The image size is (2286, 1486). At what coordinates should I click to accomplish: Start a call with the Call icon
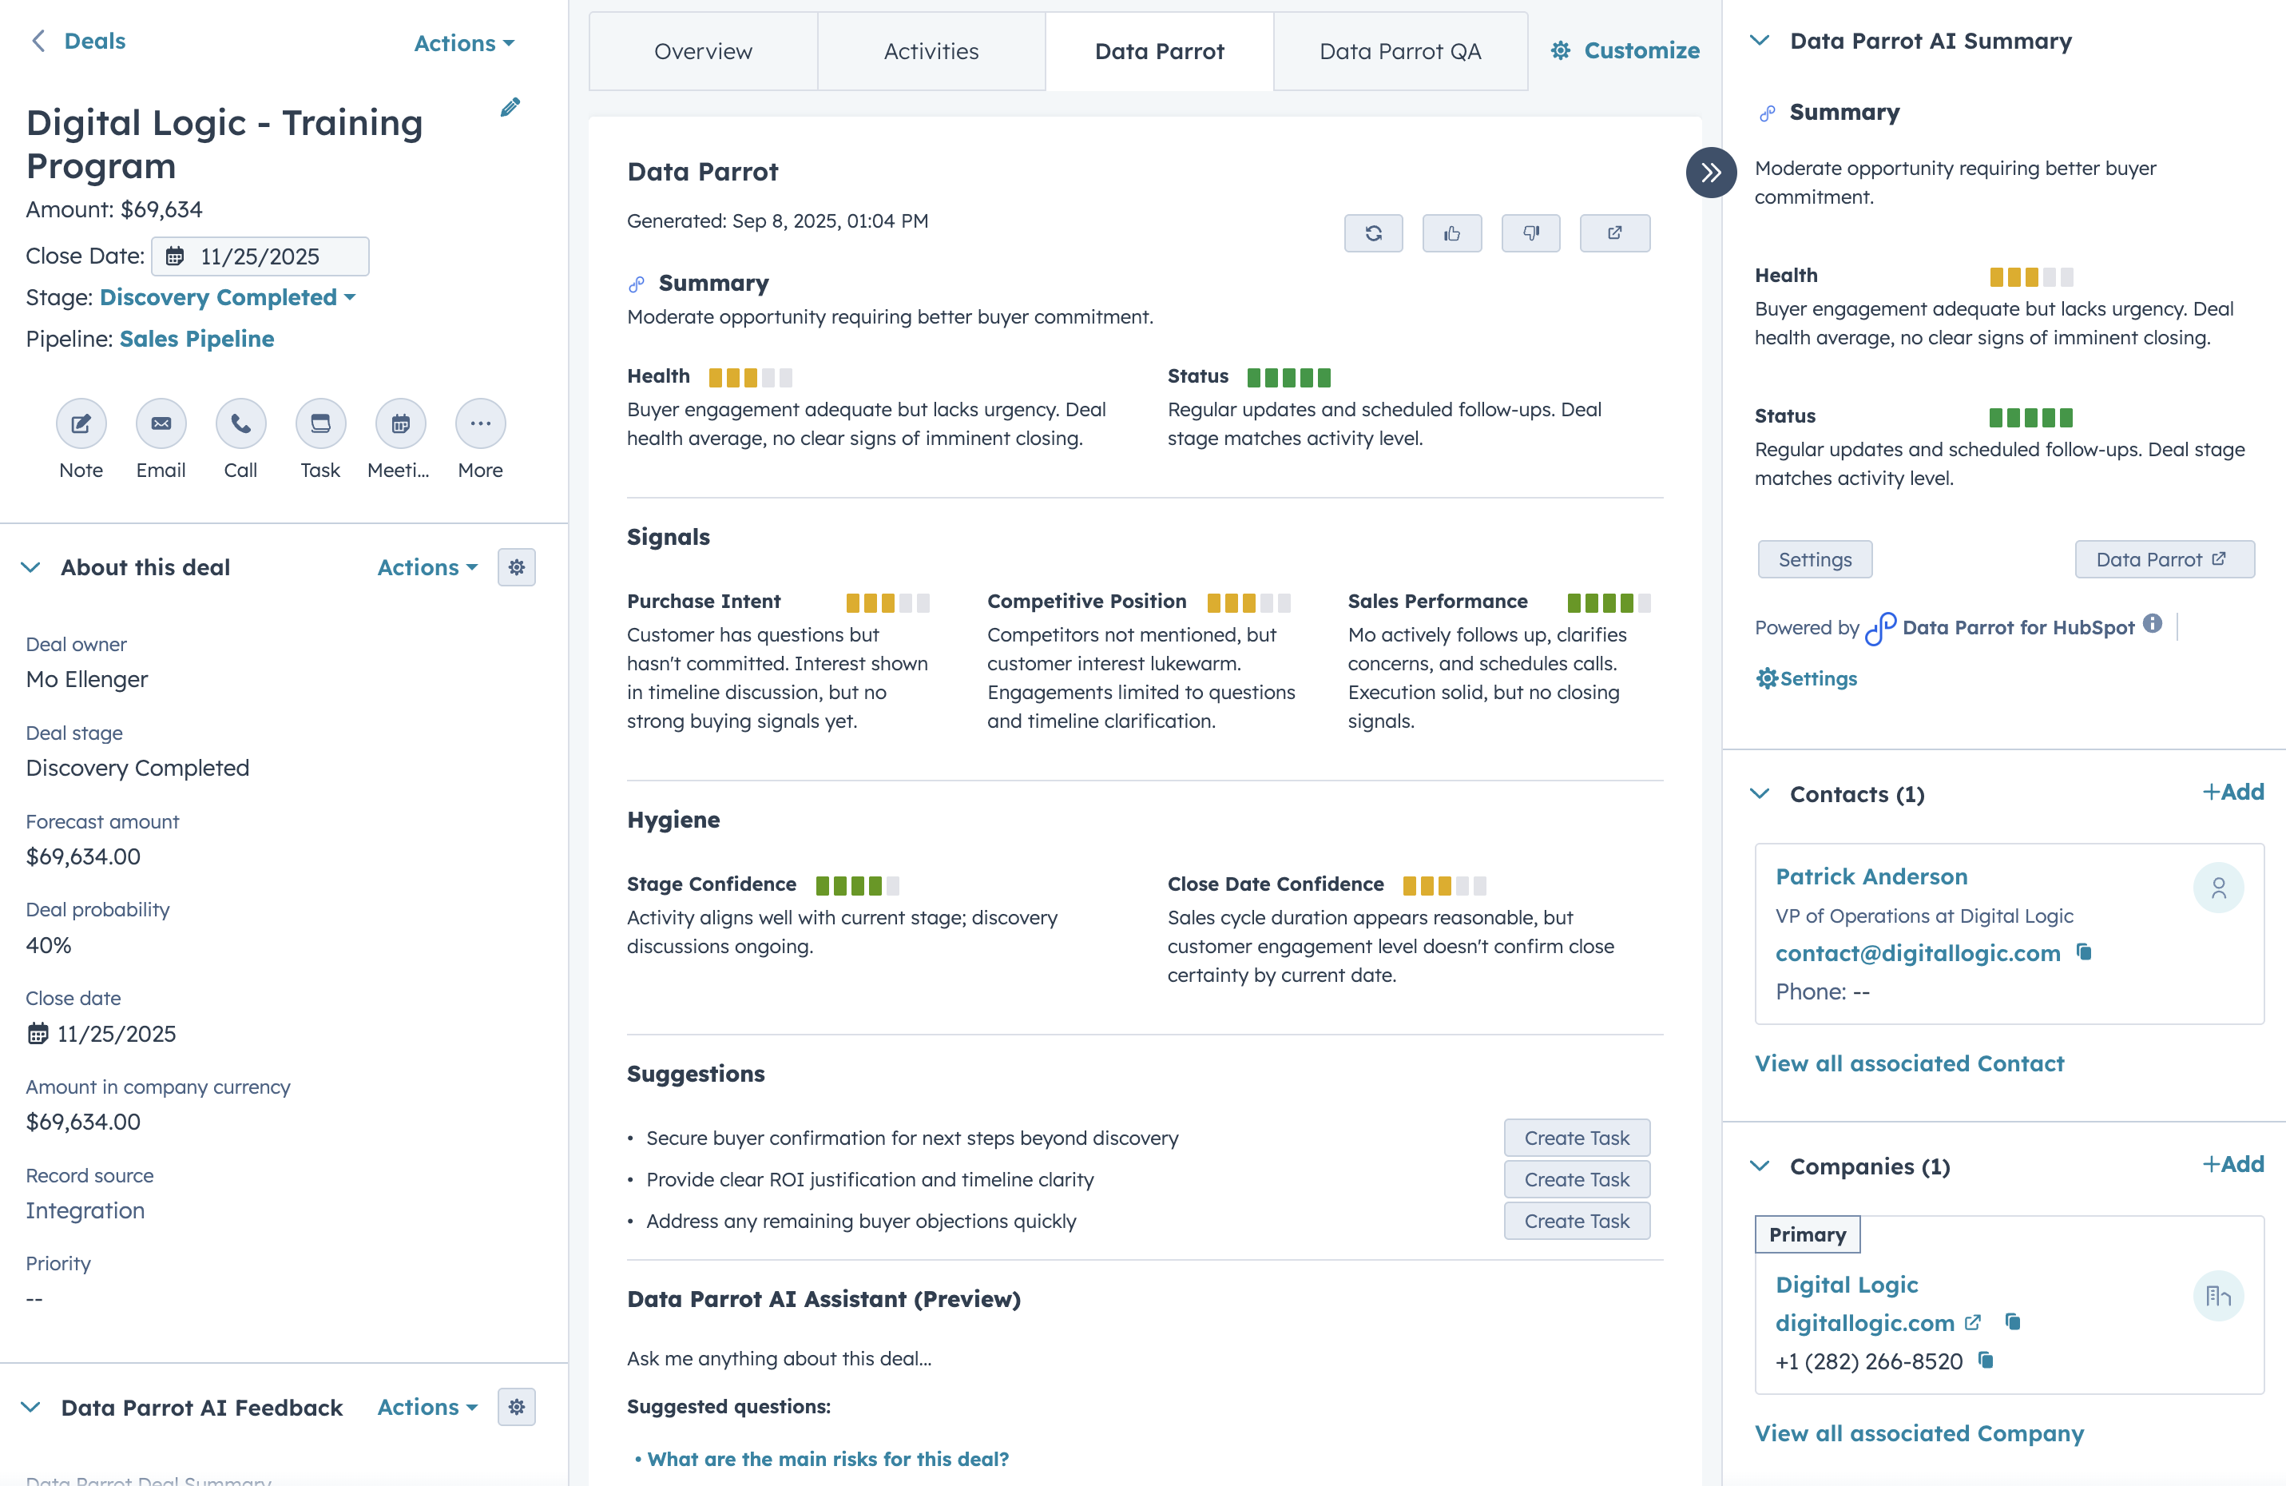[x=239, y=423]
